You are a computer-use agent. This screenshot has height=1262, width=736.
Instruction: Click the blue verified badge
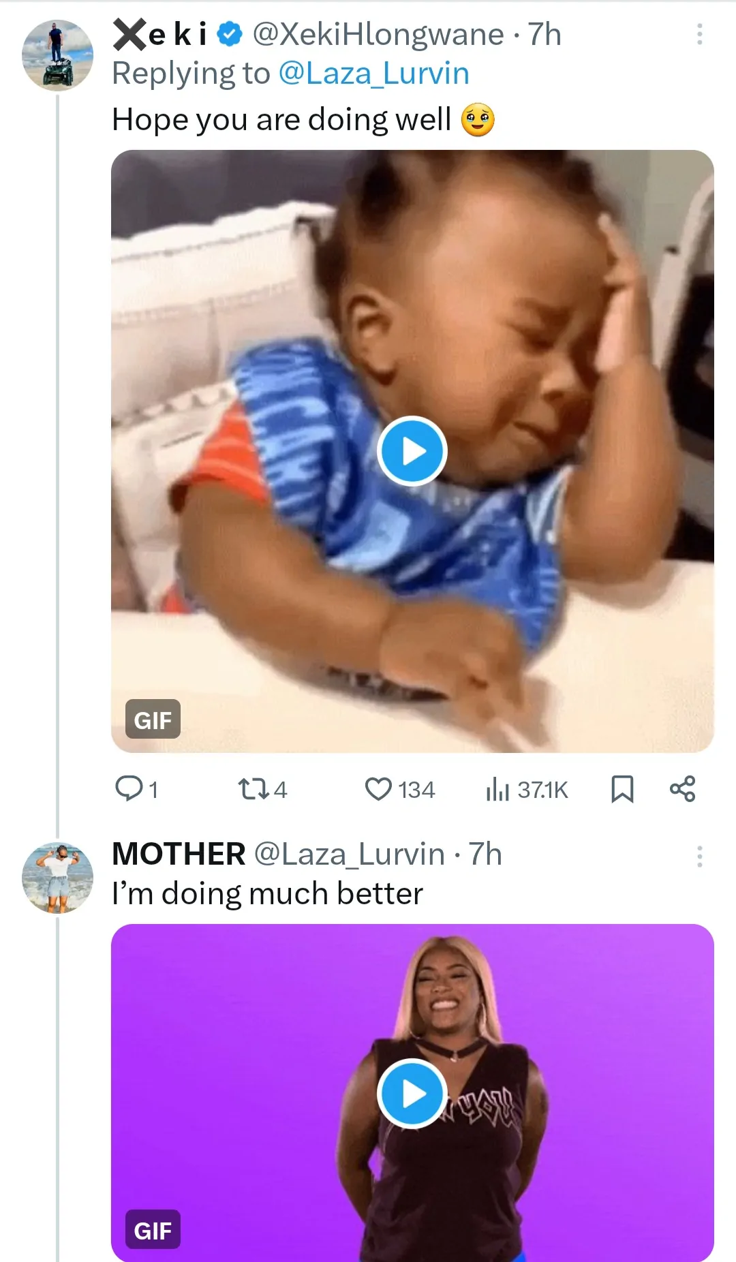[x=230, y=35]
